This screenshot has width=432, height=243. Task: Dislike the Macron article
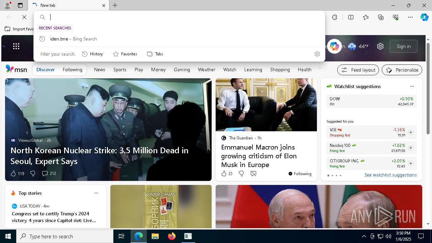coord(241,173)
